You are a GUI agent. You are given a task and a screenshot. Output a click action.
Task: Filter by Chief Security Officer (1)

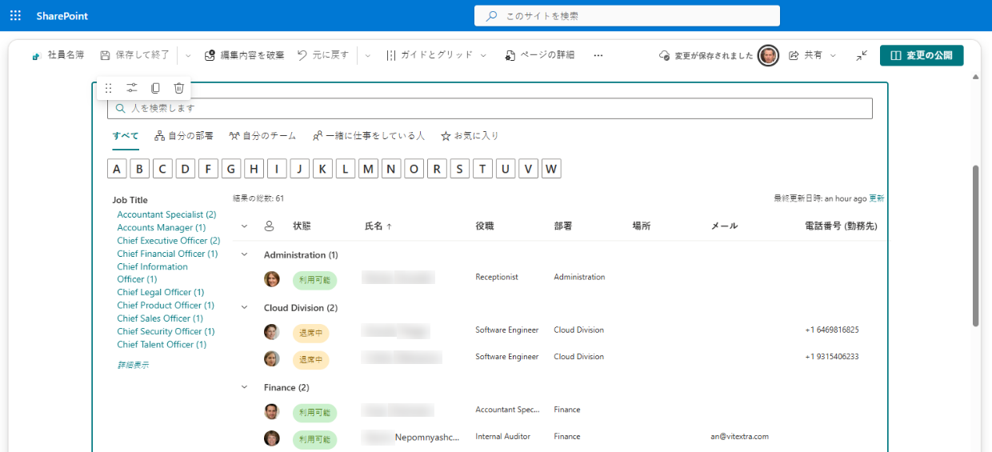166,331
